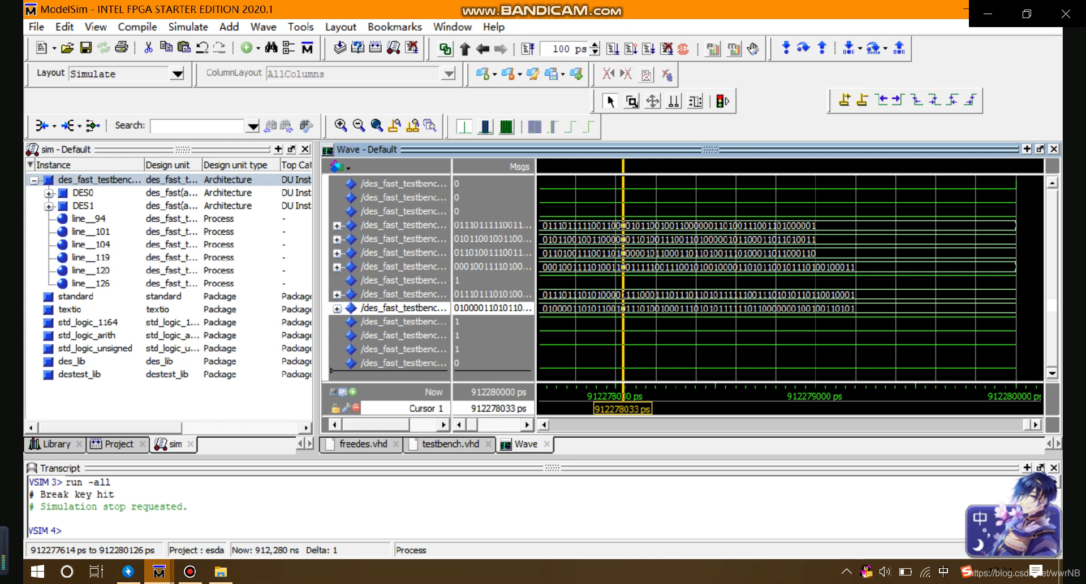Click the sim Search input field

click(x=197, y=126)
